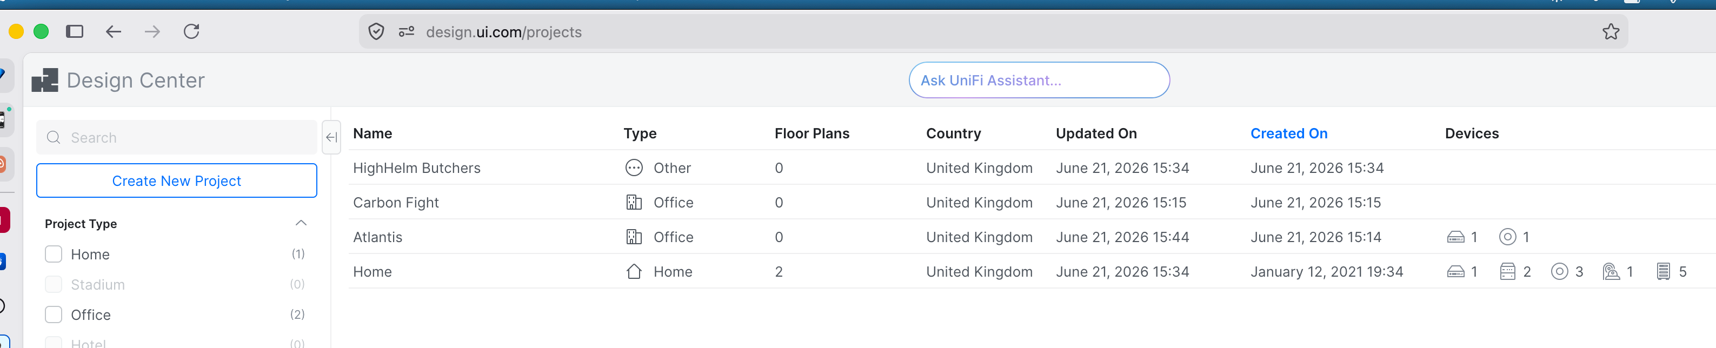Click United Kingdom in HighHelm Butchers row

(x=979, y=168)
